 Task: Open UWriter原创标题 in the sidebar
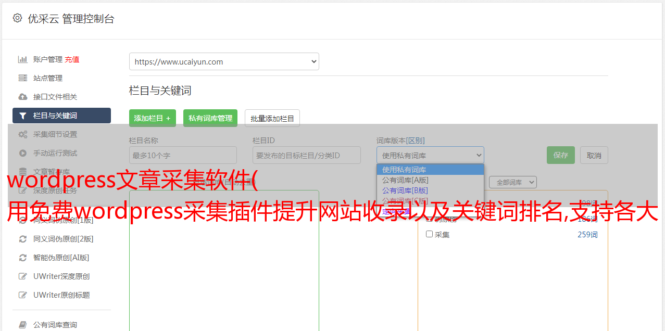[x=61, y=295]
